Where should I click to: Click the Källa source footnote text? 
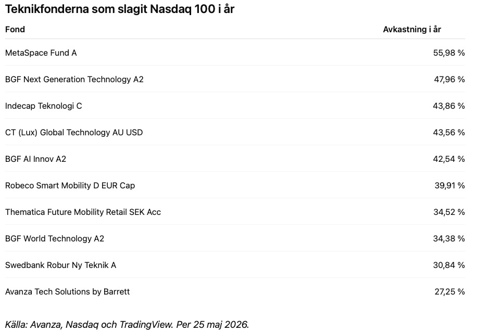127,324
